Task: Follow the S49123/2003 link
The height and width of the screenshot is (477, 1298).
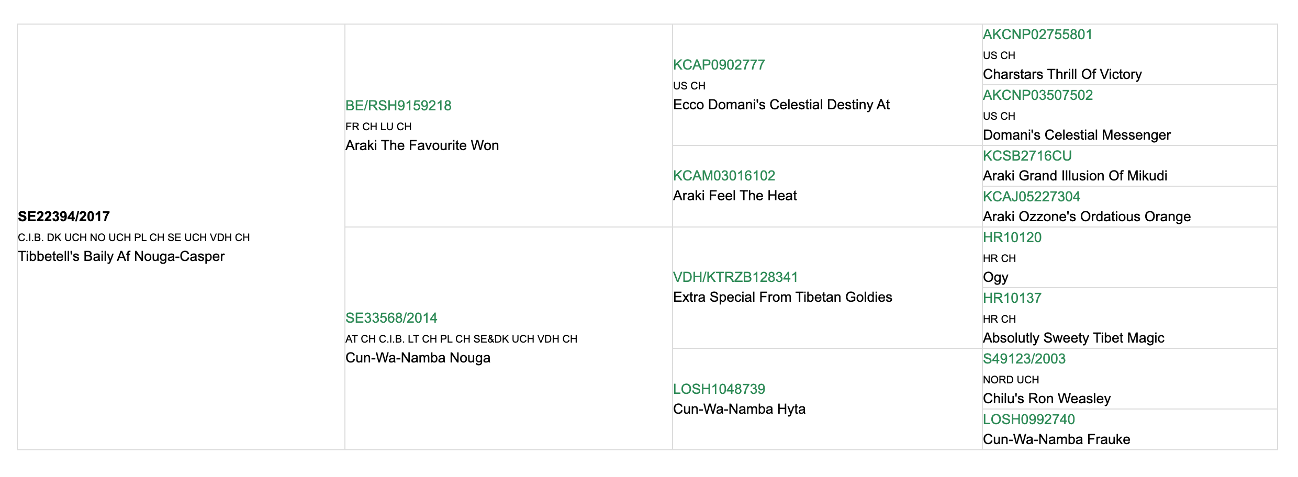Action: coord(1024,359)
